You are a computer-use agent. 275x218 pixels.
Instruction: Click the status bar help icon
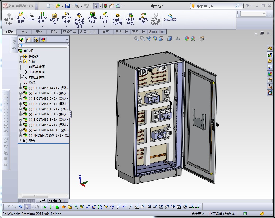pyautogui.click(x=245, y=213)
